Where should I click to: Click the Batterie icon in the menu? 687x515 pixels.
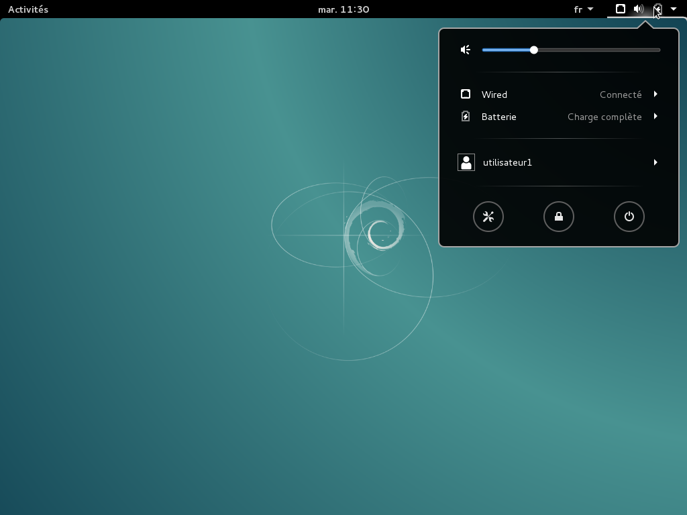click(466, 117)
